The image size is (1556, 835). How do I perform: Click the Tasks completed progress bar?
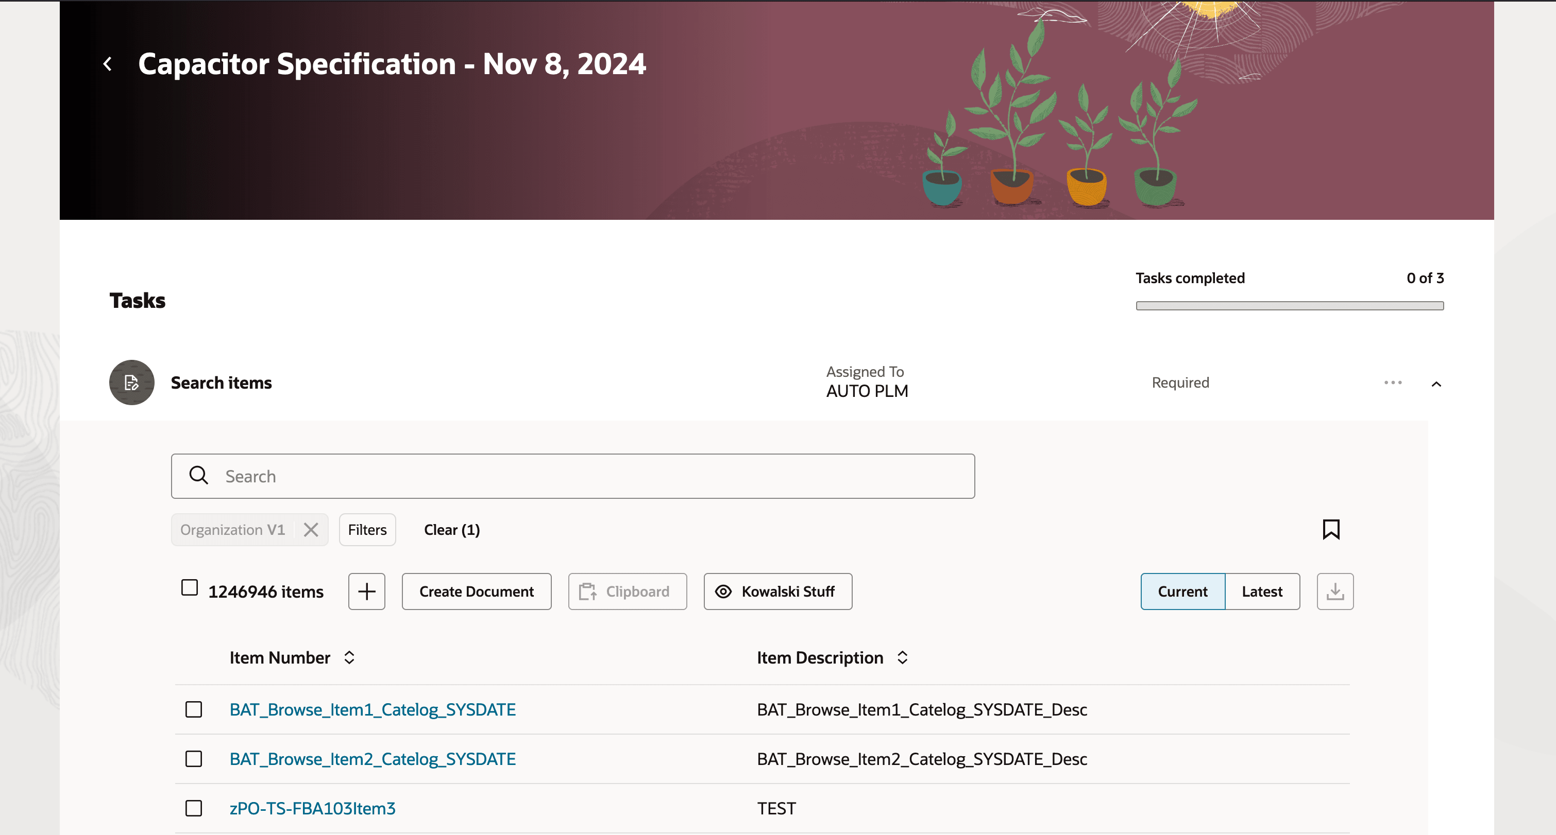1289,306
